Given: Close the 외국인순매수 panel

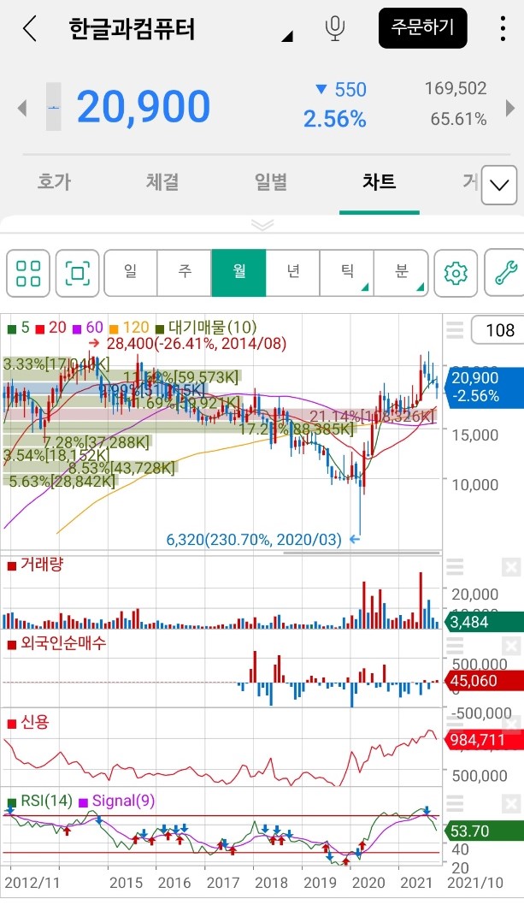Looking at the screenshot, I should 511,646.
